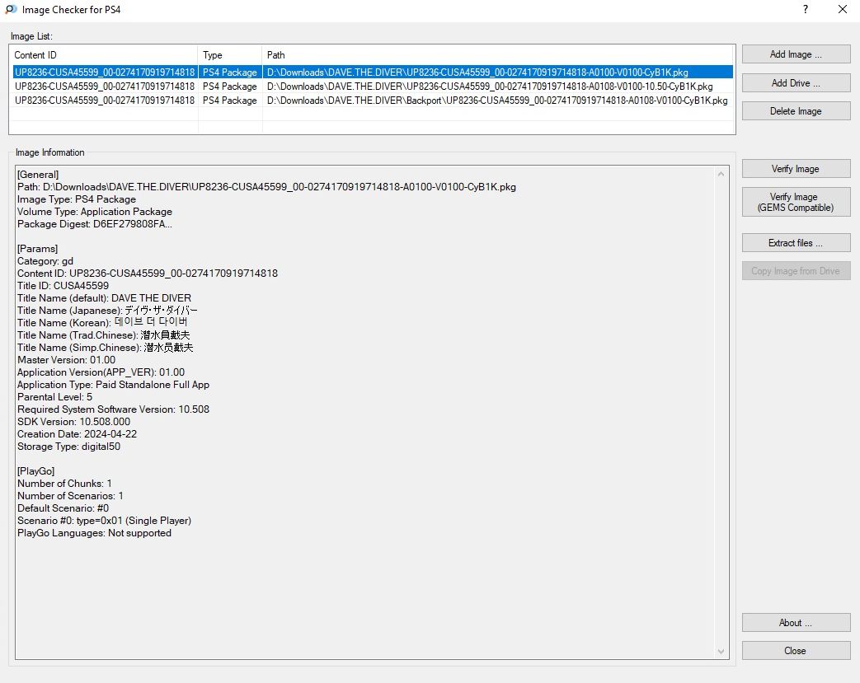
Task: Open the Add Drive dialog
Action: click(796, 82)
